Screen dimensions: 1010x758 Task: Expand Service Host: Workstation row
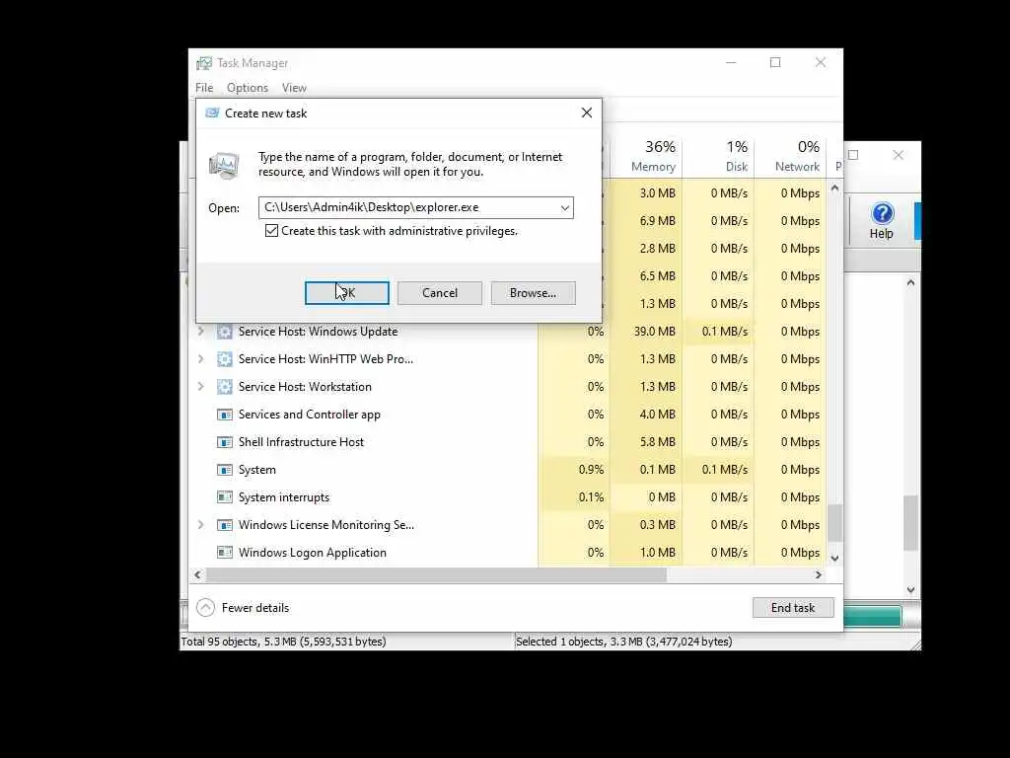tap(200, 387)
